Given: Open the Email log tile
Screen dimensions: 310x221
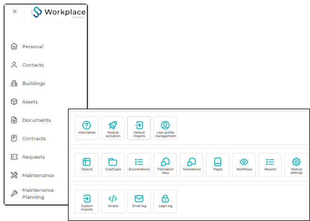Looking at the screenshot, I should (x=139, y=202).
